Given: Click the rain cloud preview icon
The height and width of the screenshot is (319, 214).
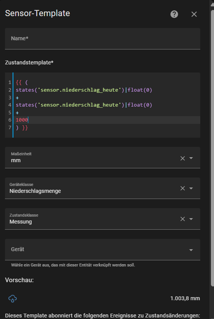Looking at the screenshot, I should [x=13, y=298].
